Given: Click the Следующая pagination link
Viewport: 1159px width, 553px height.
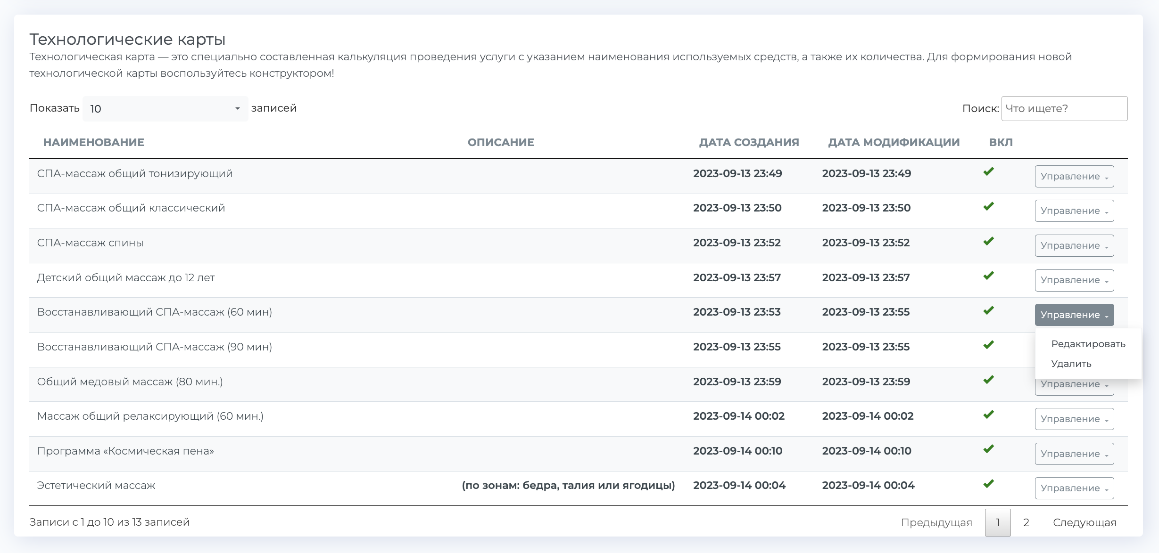Looking at the screenshot, I should pyautogui.click(x=1084, y=522).
